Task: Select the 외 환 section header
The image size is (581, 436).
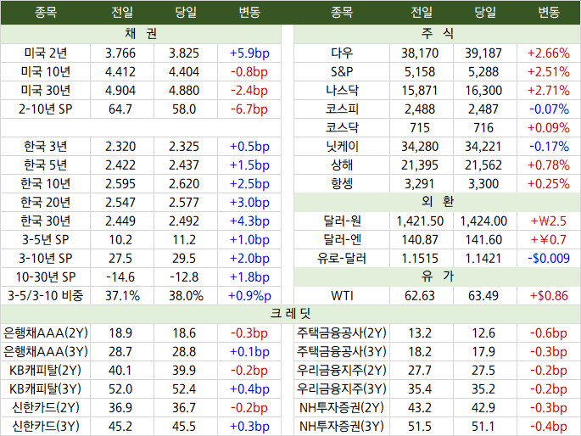Action: coord(437,202)
